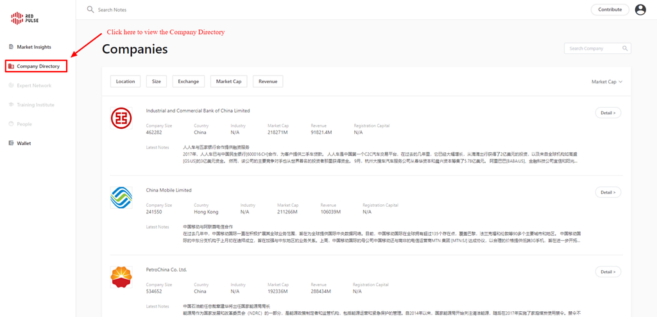Screen dimensions: 657x317
Task: Open the Market Cap sort dropdown
Action: [607, 81]
